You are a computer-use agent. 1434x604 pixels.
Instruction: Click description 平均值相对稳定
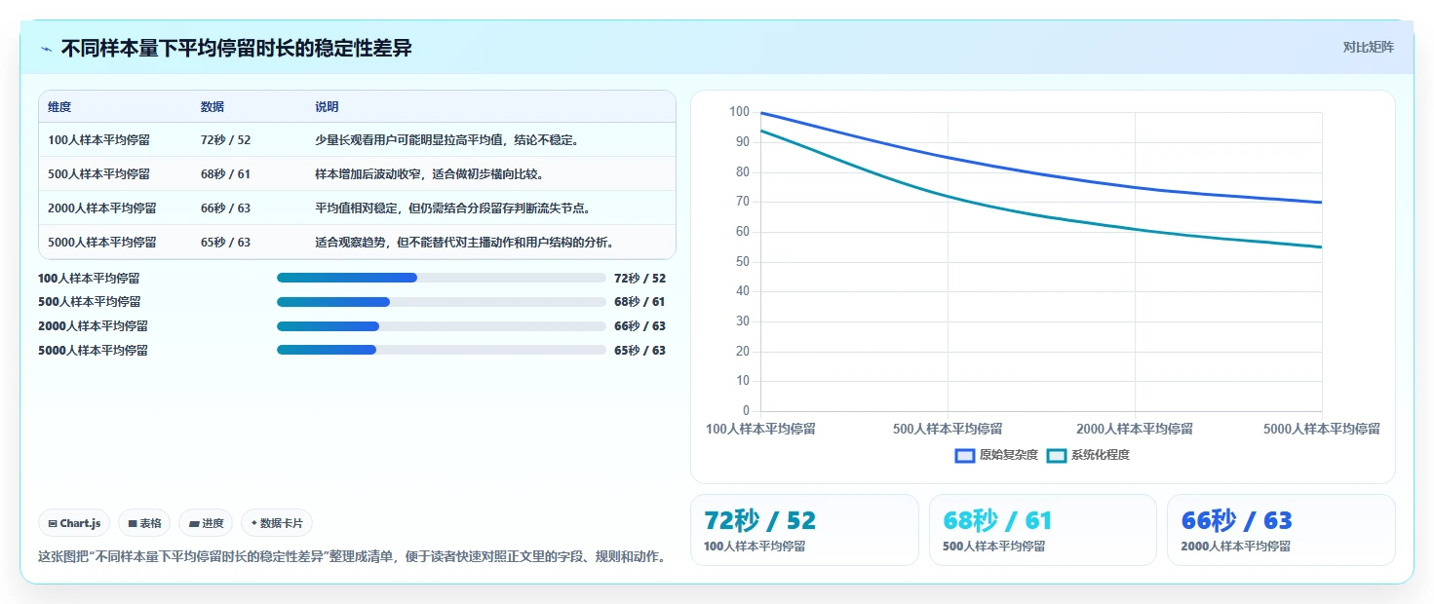click(x=356, y=208)
